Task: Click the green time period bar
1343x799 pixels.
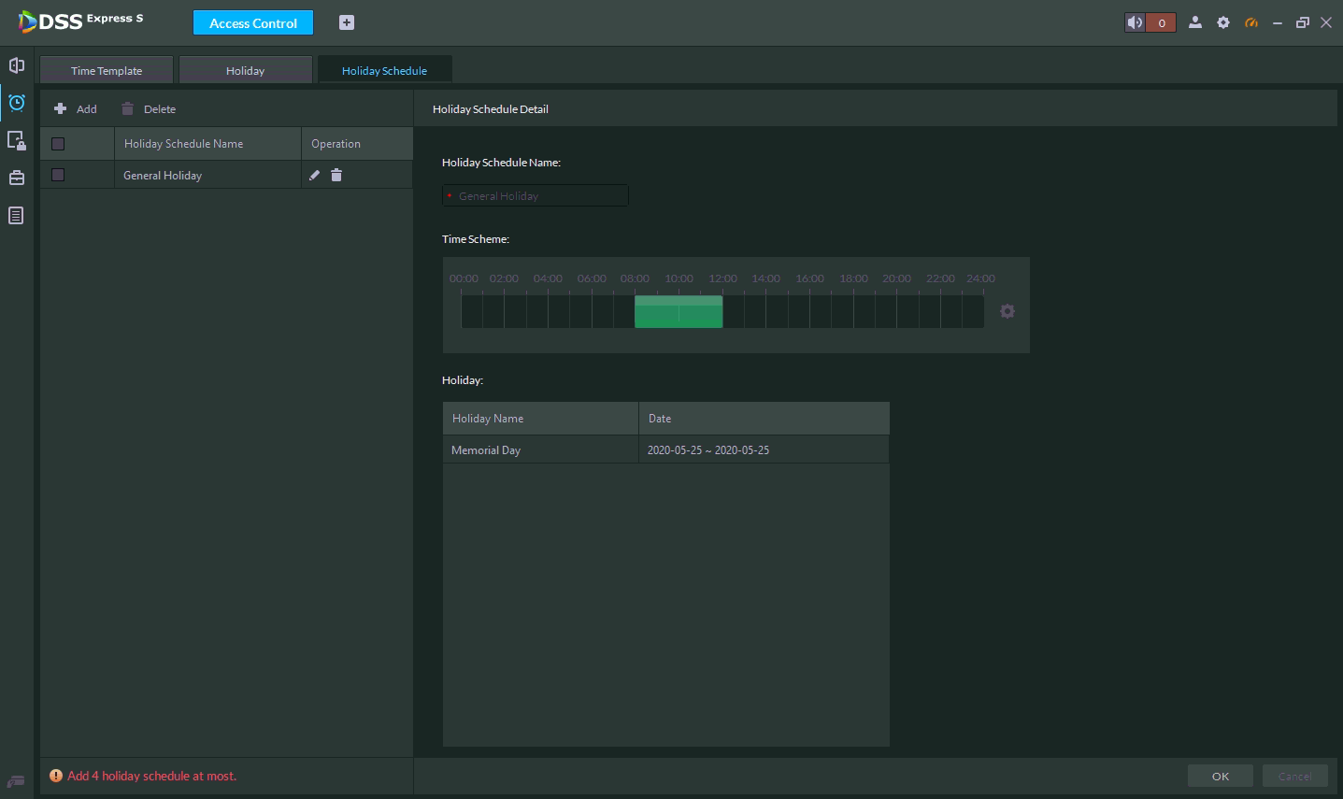Action: (x=678, y=312)
